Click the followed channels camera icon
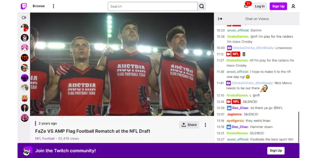Image resolution: width=317 pixels, height=158 pixels. [x=24, y=17]
